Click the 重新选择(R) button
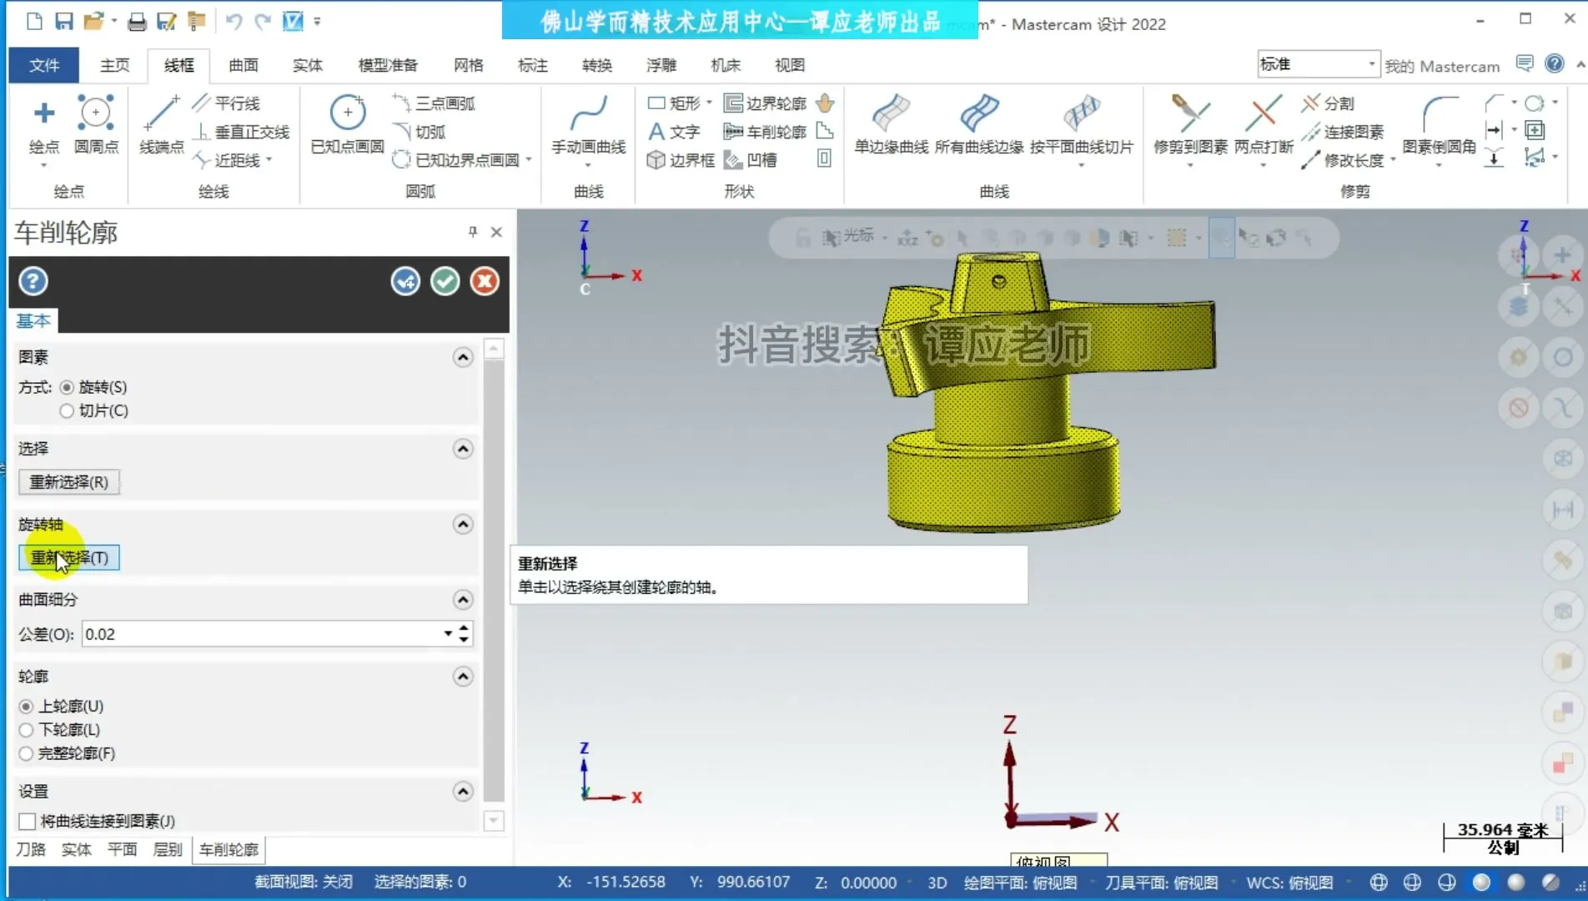 click(69, 482)
